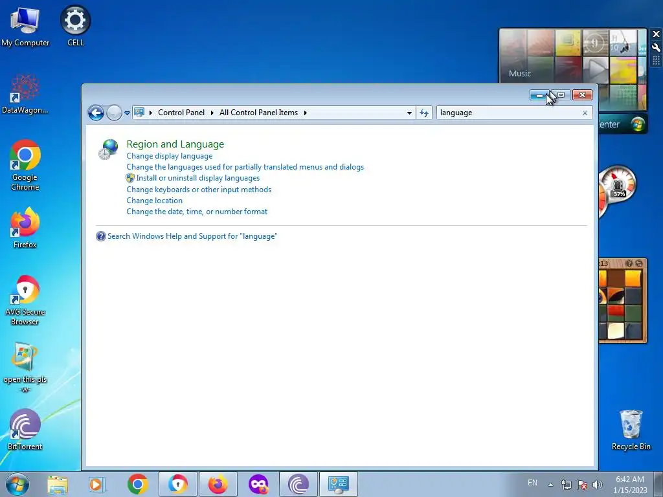Switch to BitTorrent taskbar button
Viewport: 663px width, 497px height.
298,484
